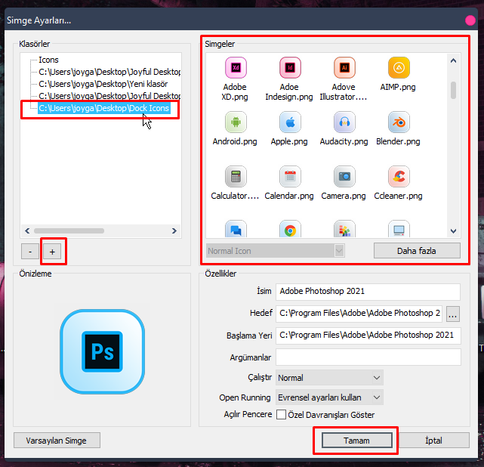Select the Camera.png icon
The height and width of the screenshot is (467, 484).
coord(344,176)
